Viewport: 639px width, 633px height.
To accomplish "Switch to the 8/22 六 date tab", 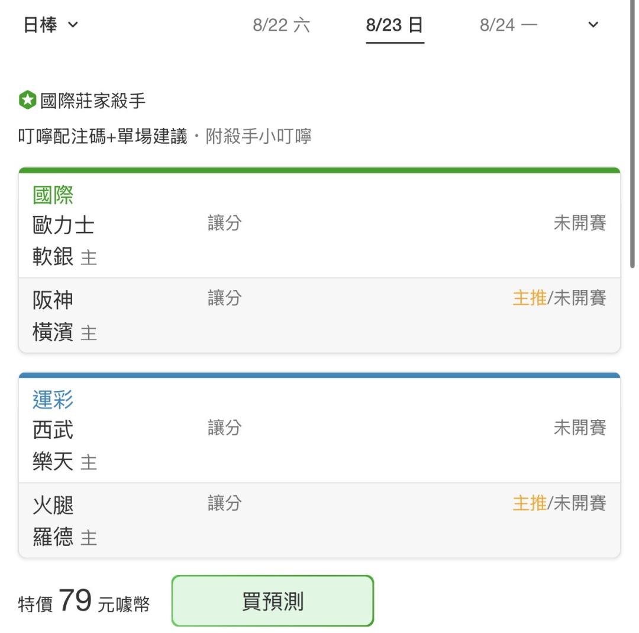I will point(281,25).
